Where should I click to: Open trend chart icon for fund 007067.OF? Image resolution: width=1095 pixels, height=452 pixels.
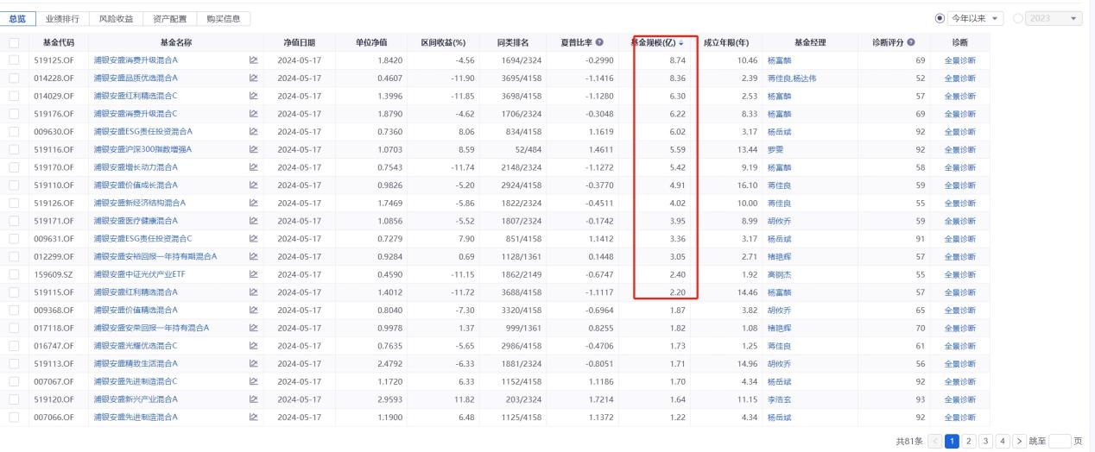(x=254, y=381)
